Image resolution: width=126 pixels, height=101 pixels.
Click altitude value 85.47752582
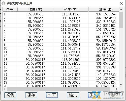click(106, 37)
